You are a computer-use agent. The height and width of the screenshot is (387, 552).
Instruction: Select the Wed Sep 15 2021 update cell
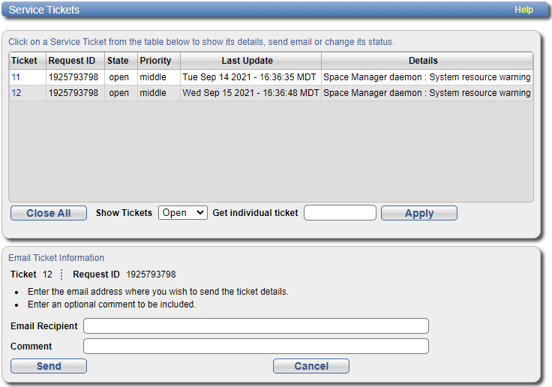(250, 93)
